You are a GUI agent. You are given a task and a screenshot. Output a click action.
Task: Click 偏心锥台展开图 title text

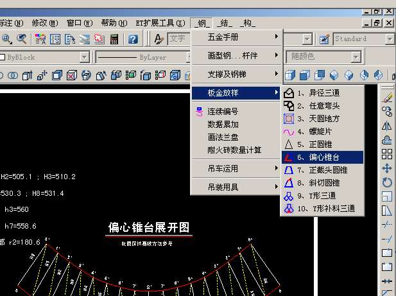pos(149,227)
